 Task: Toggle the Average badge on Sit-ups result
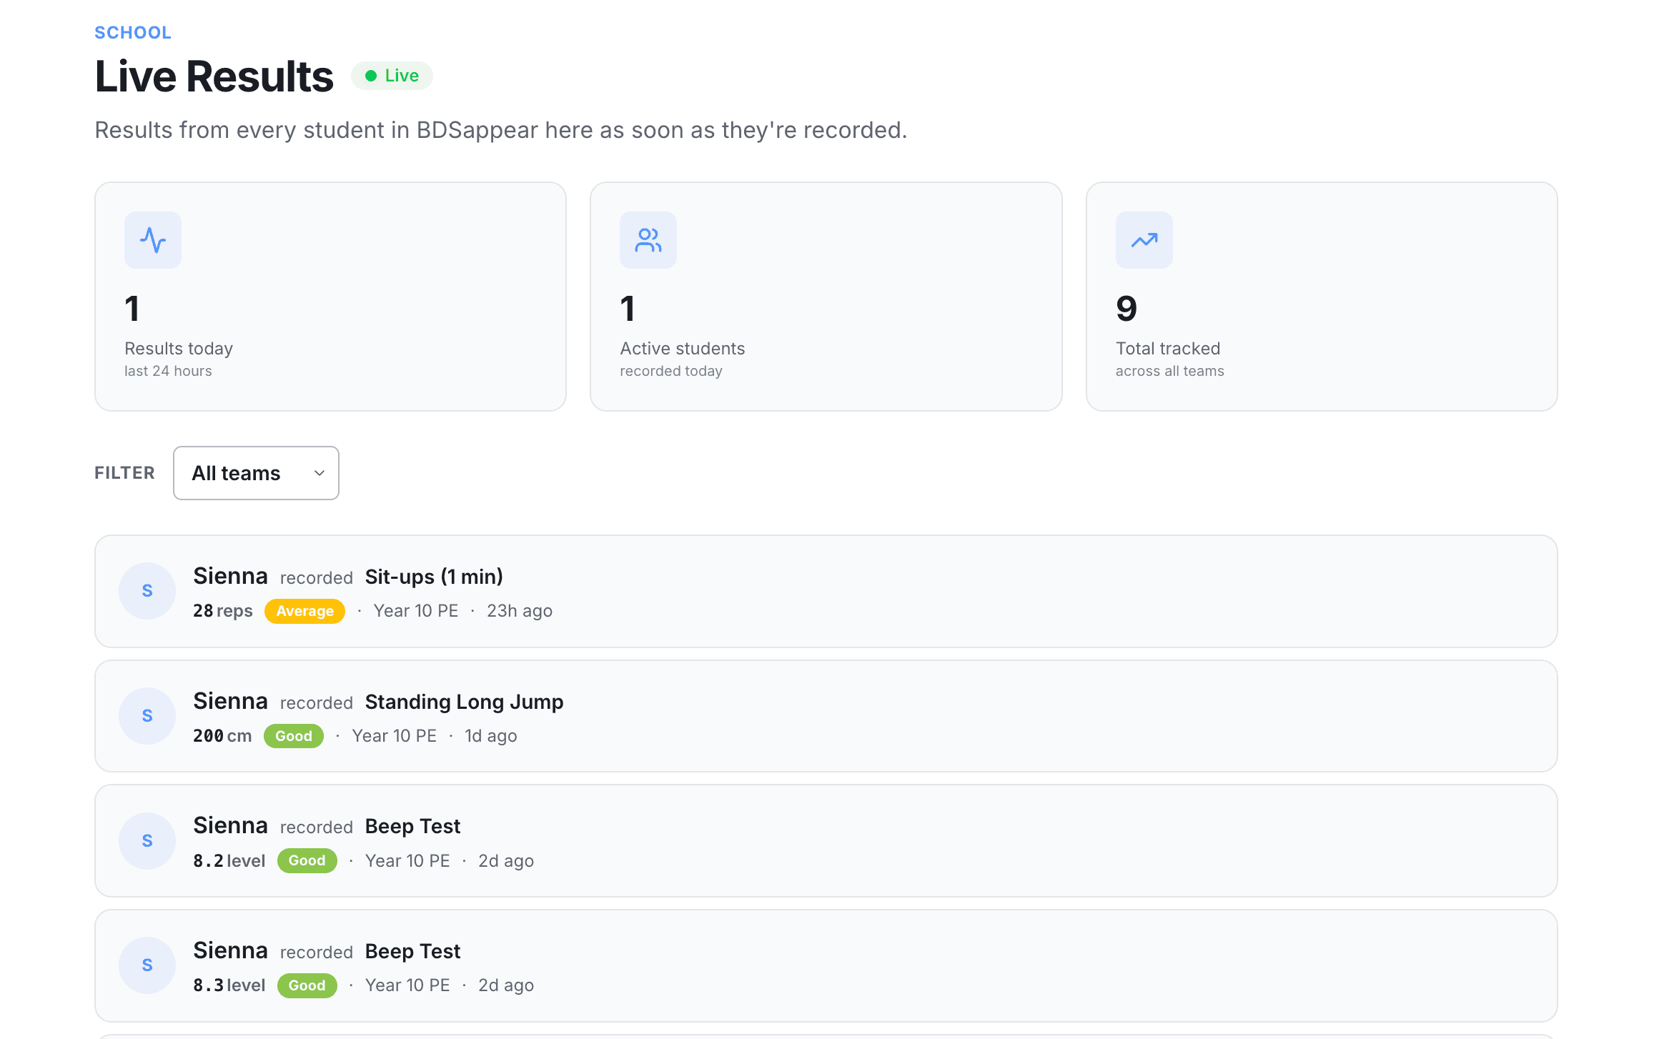pos(305,611)
